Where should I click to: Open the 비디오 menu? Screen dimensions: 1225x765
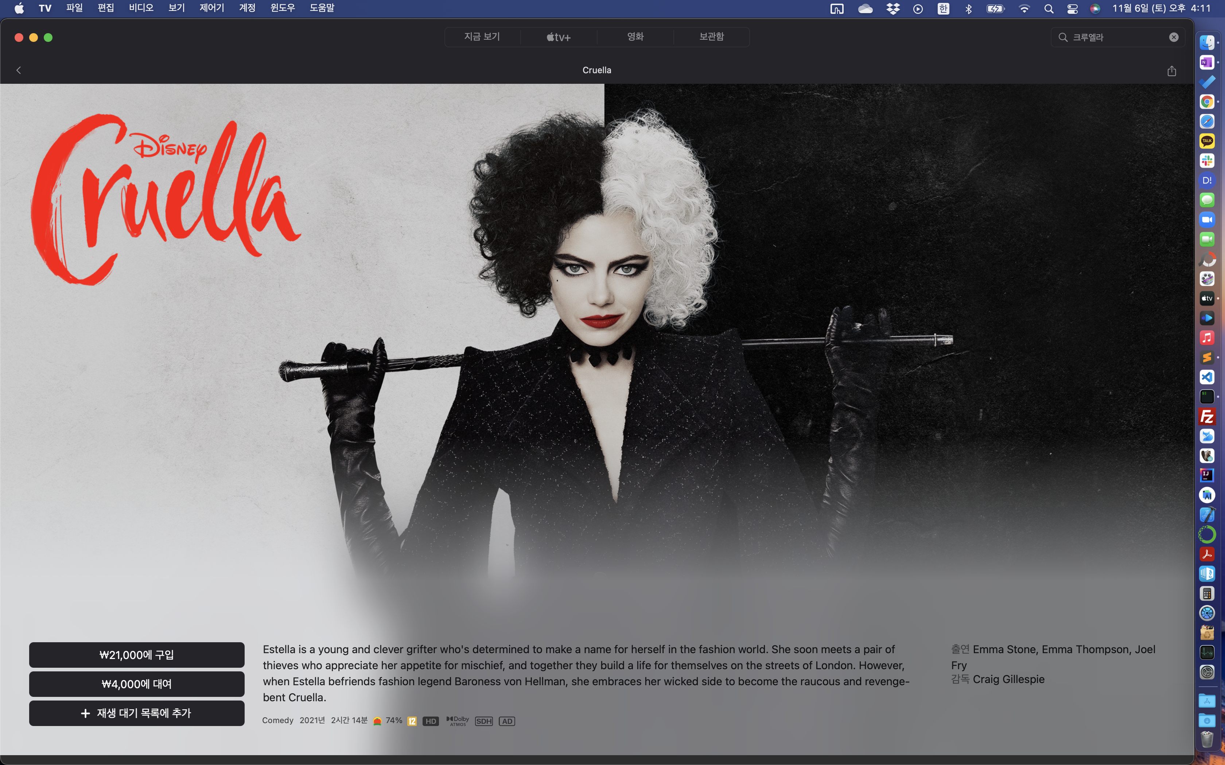(141, 8)
